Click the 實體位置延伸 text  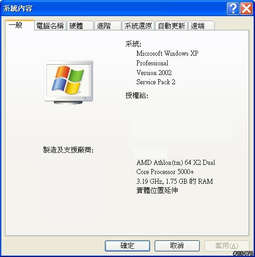(x=157, y=190)
